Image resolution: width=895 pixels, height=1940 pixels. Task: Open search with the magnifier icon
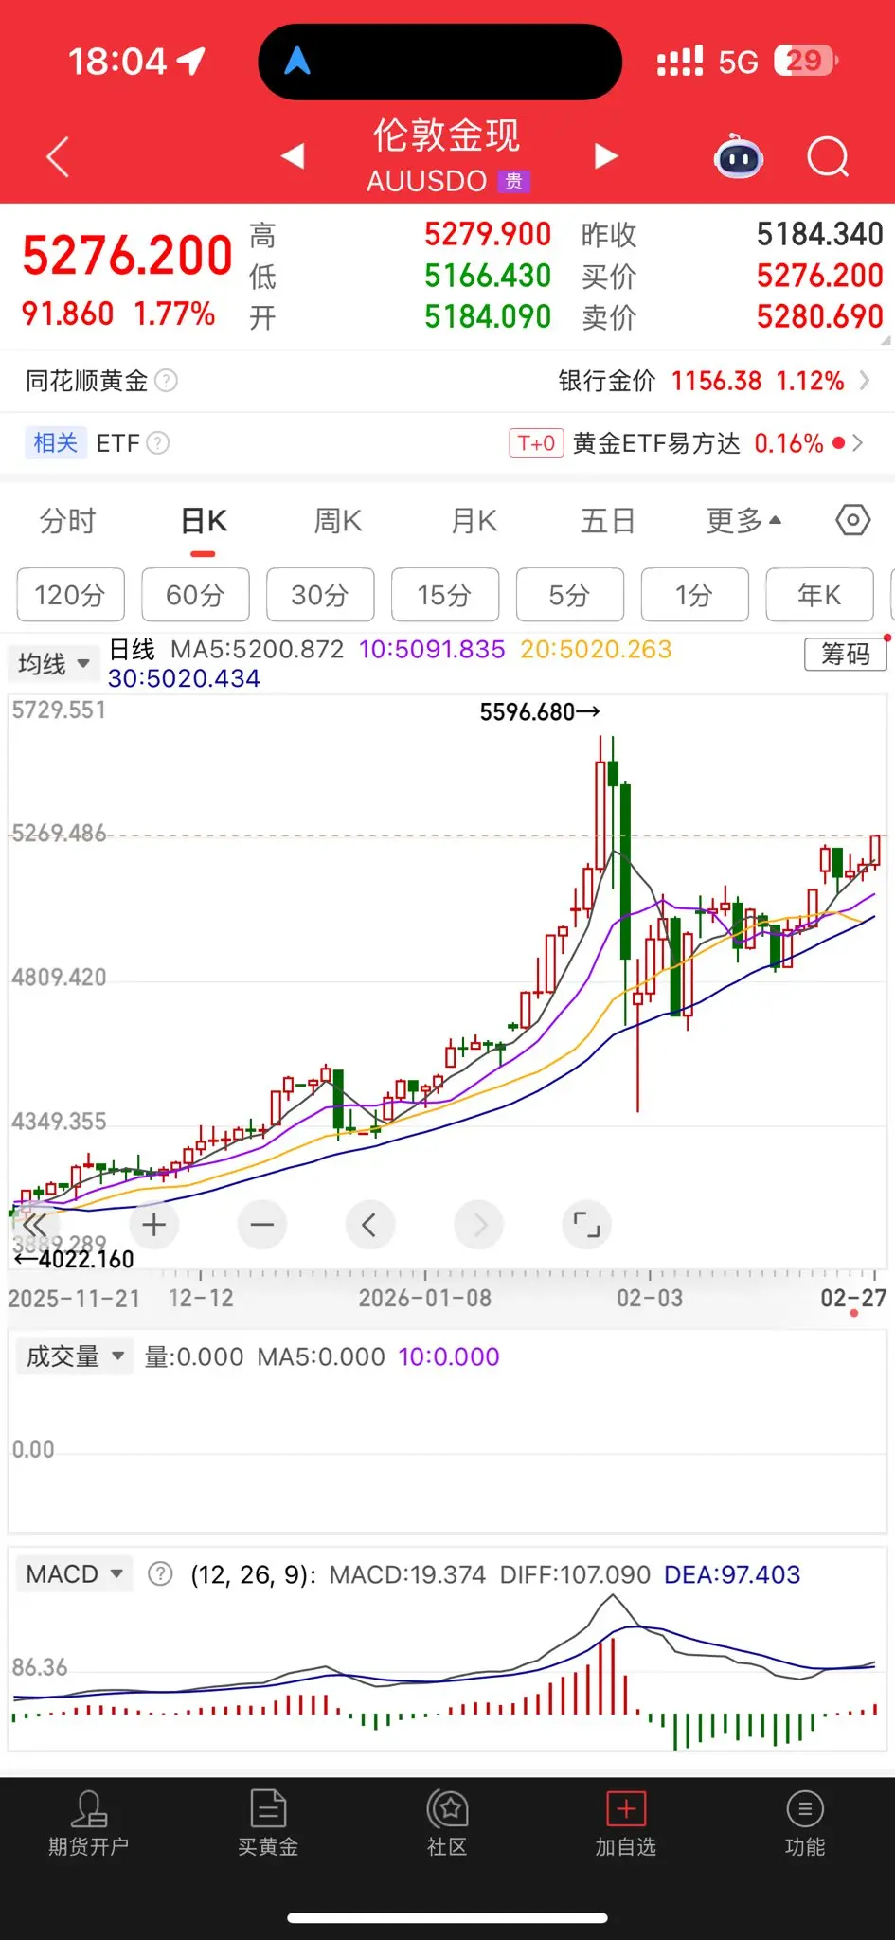828,156
